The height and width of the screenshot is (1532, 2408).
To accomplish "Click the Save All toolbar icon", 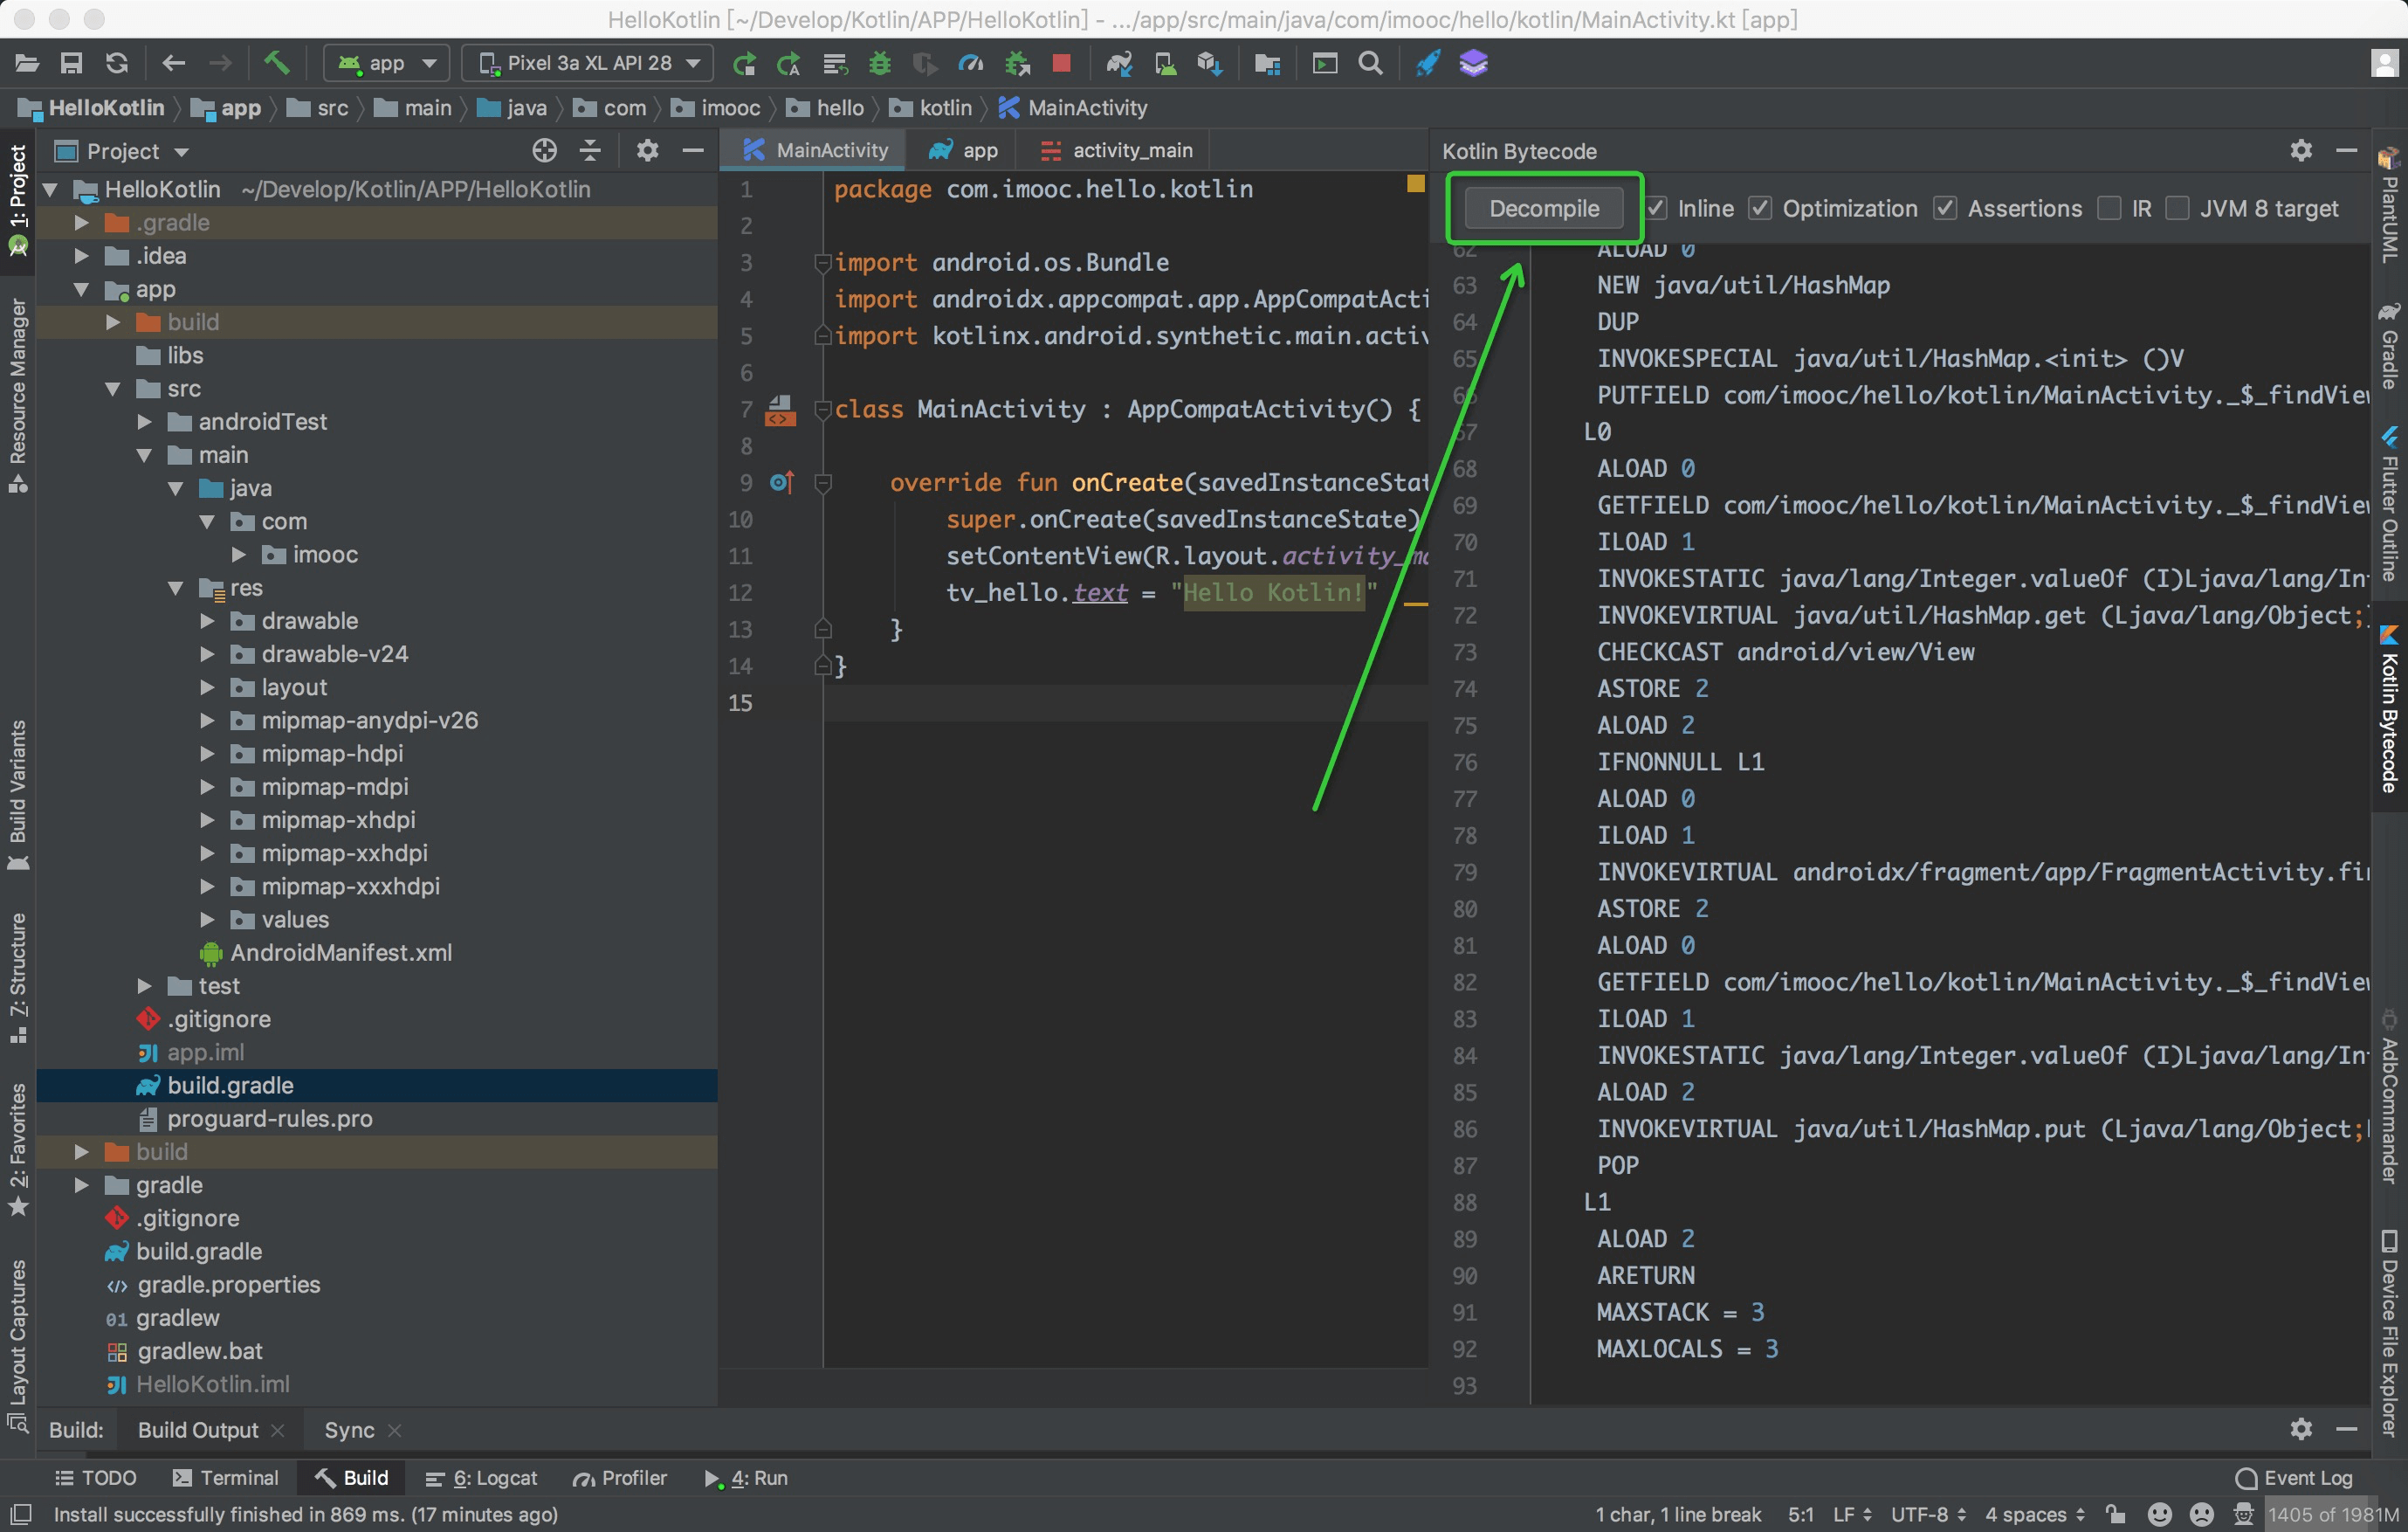I will 71,64.
